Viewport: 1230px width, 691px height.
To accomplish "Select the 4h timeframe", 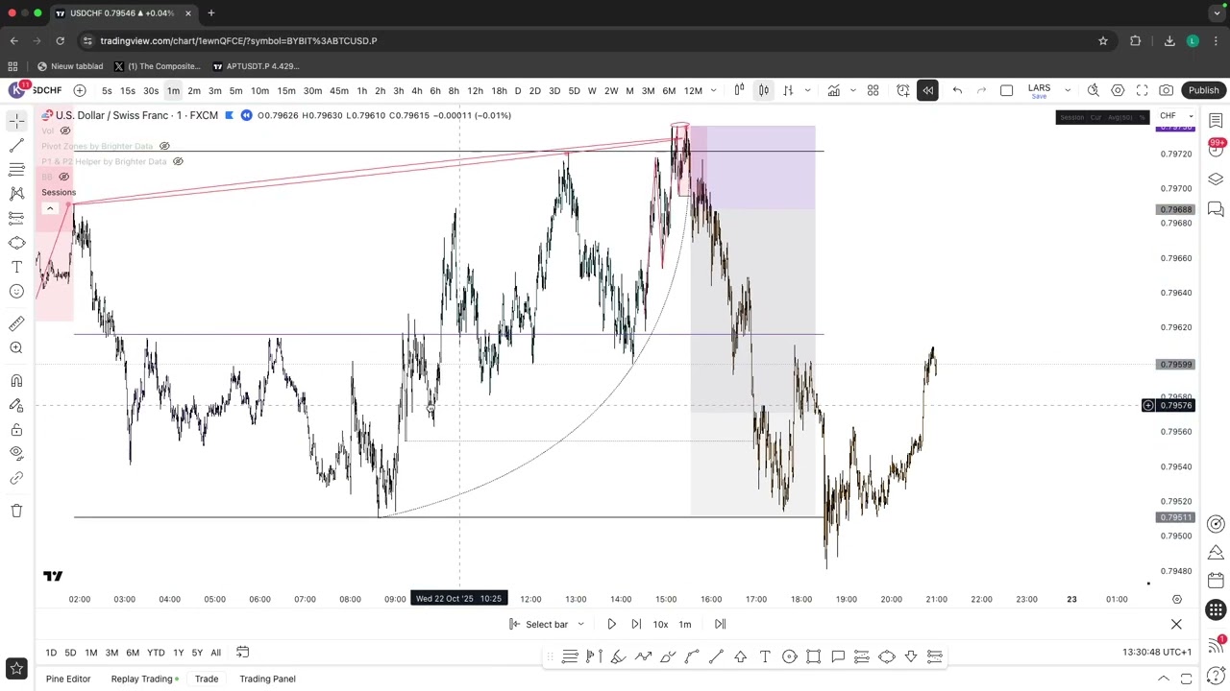I will coord(416,90).
